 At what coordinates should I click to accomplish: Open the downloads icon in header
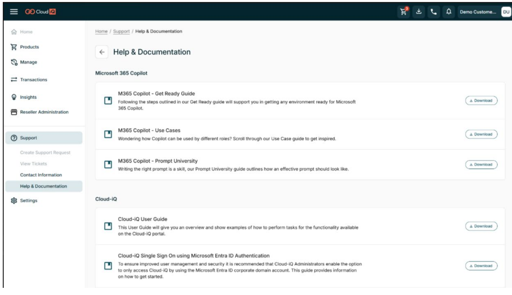click(418, 12)
